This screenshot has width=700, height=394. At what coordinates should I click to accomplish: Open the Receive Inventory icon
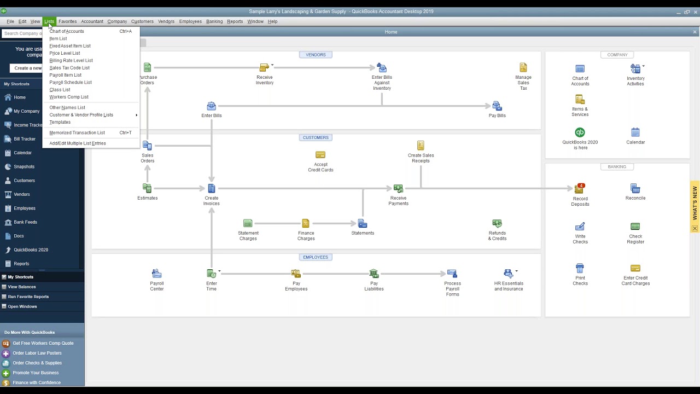click(x=265, y=68)
